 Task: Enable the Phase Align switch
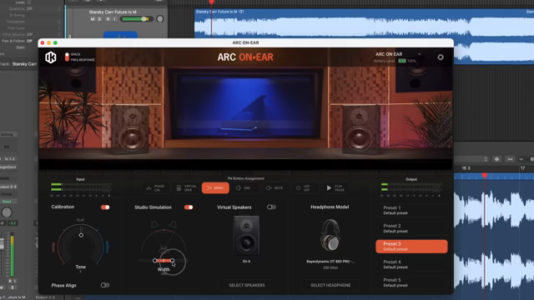(x=105, y=285)
